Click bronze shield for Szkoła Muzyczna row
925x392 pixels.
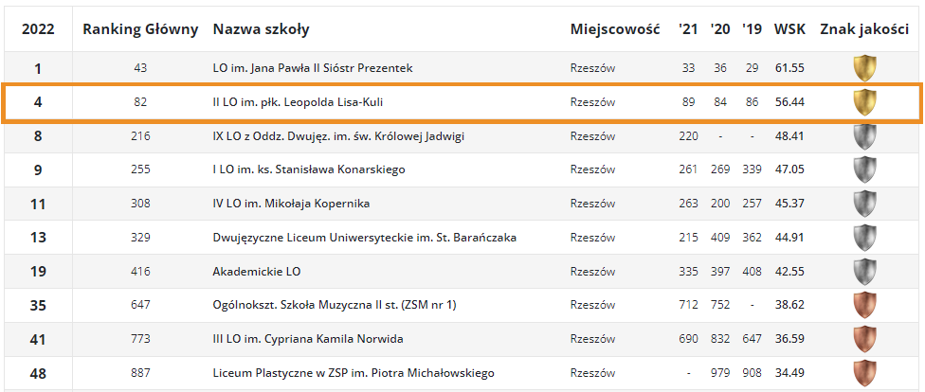[865, 305]
